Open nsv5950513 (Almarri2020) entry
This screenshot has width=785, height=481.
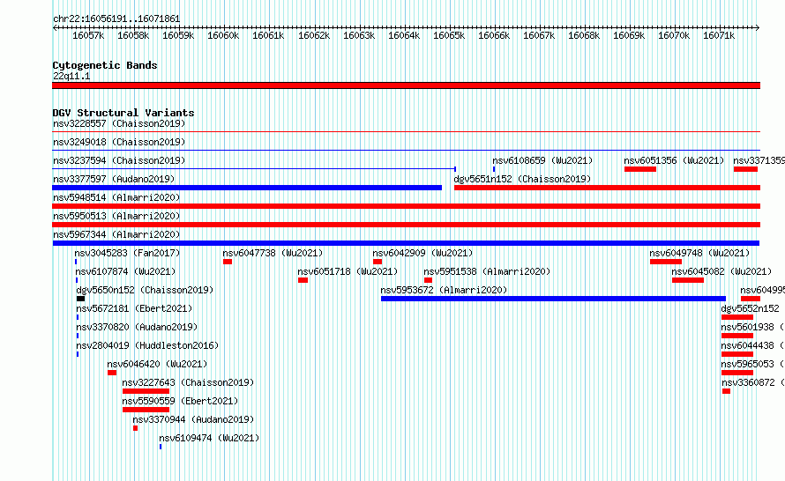click(116, 216)
